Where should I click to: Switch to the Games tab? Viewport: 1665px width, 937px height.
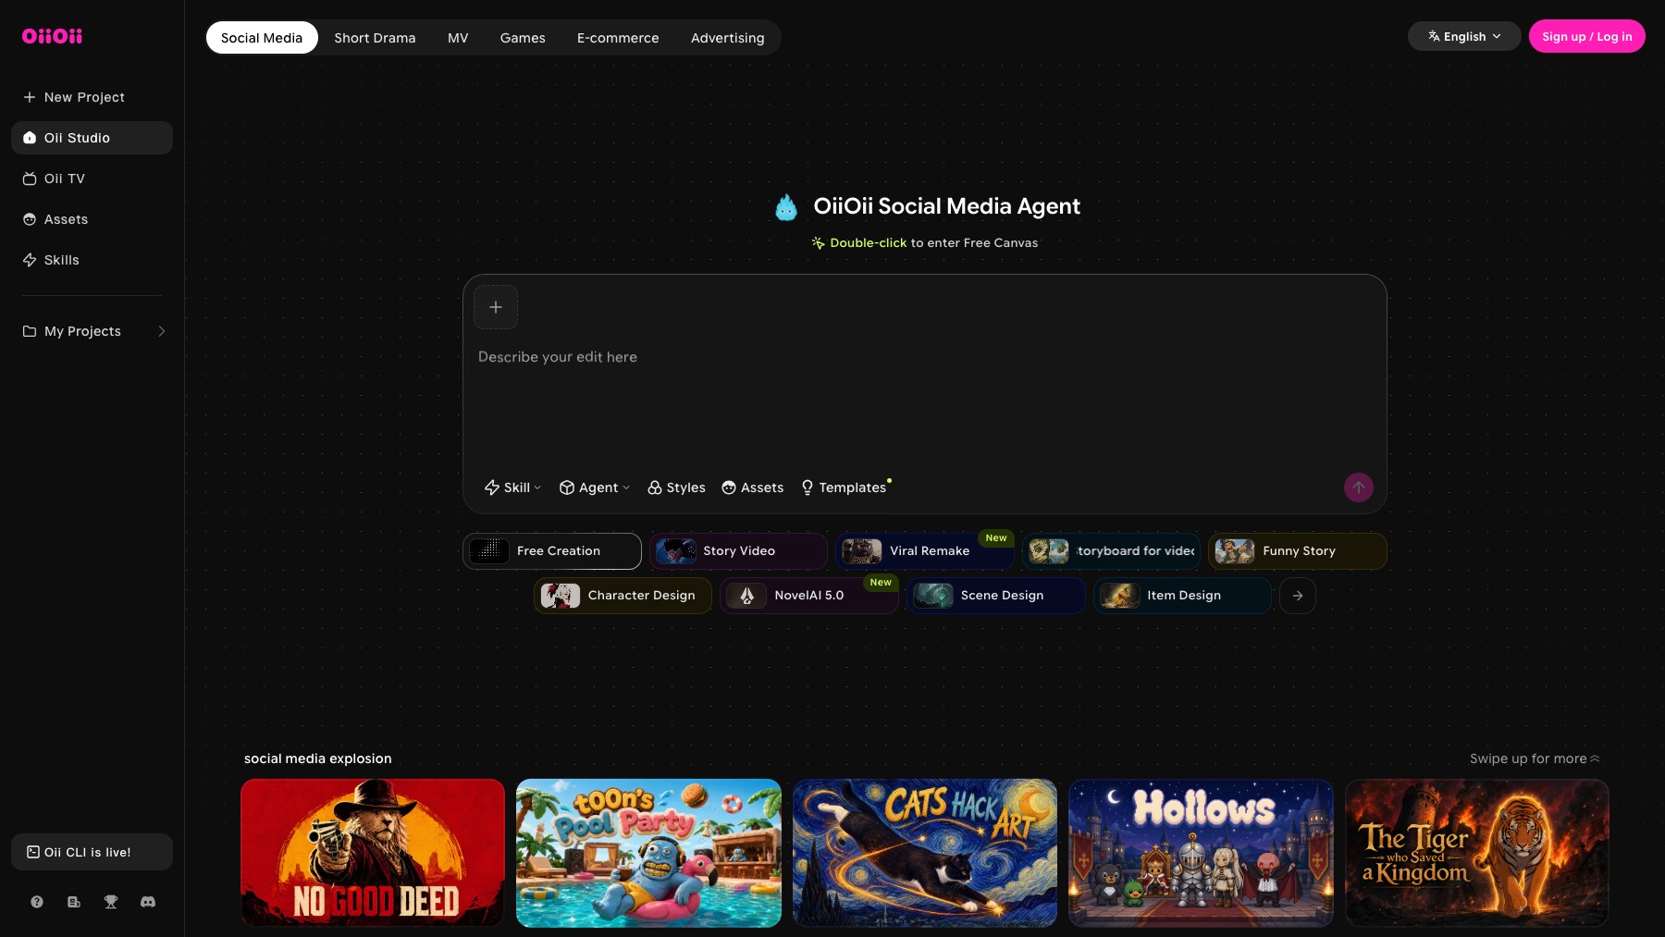coord(523,38)
